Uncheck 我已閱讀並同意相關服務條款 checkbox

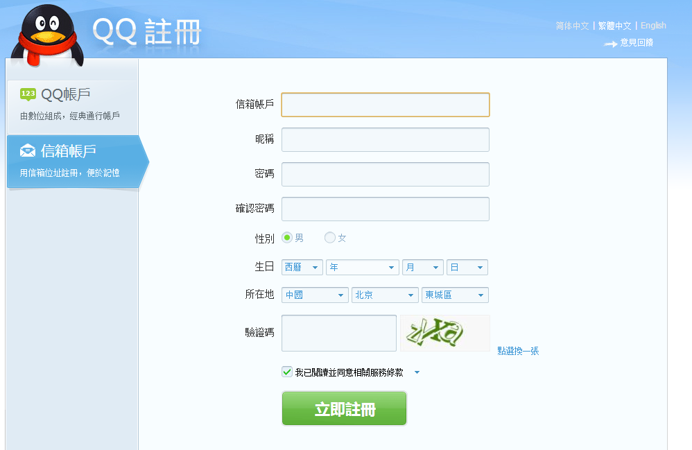tap(287, 372)
